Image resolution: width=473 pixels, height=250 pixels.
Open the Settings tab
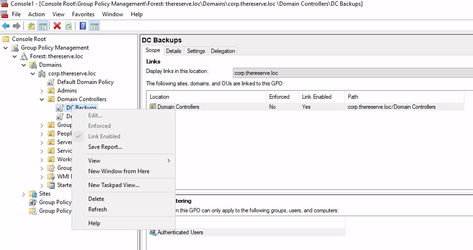196,51
